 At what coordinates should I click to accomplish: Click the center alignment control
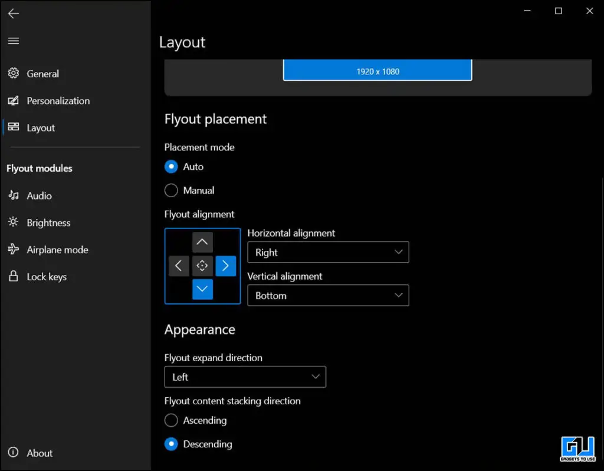[x=202, y=266]
